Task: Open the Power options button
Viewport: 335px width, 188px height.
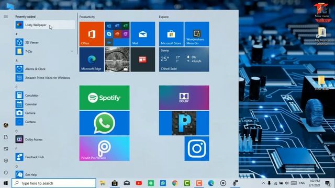Action: (x=6, y=172)
